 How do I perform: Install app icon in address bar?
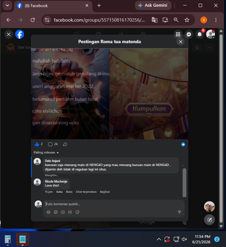(165, 20)
